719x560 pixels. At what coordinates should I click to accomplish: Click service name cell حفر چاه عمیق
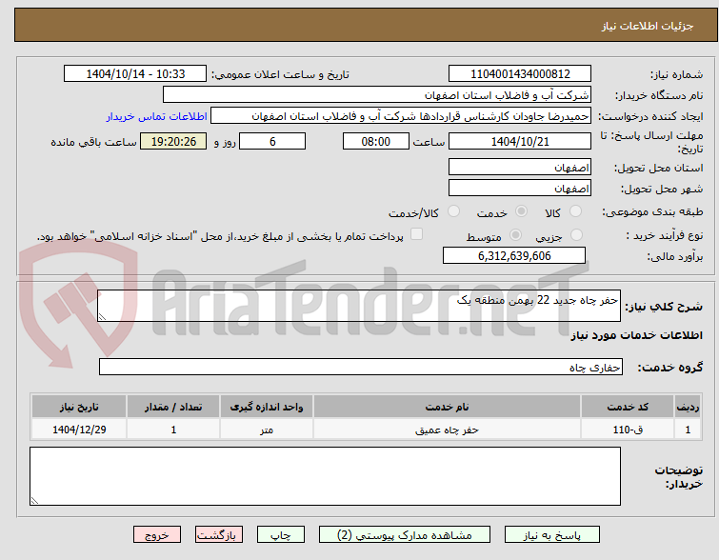(x=447, y=430)
